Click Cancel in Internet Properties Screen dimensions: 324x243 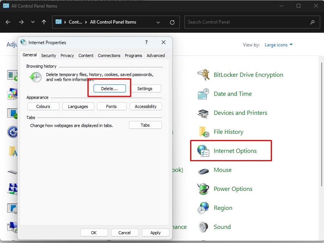pos(125,233)
